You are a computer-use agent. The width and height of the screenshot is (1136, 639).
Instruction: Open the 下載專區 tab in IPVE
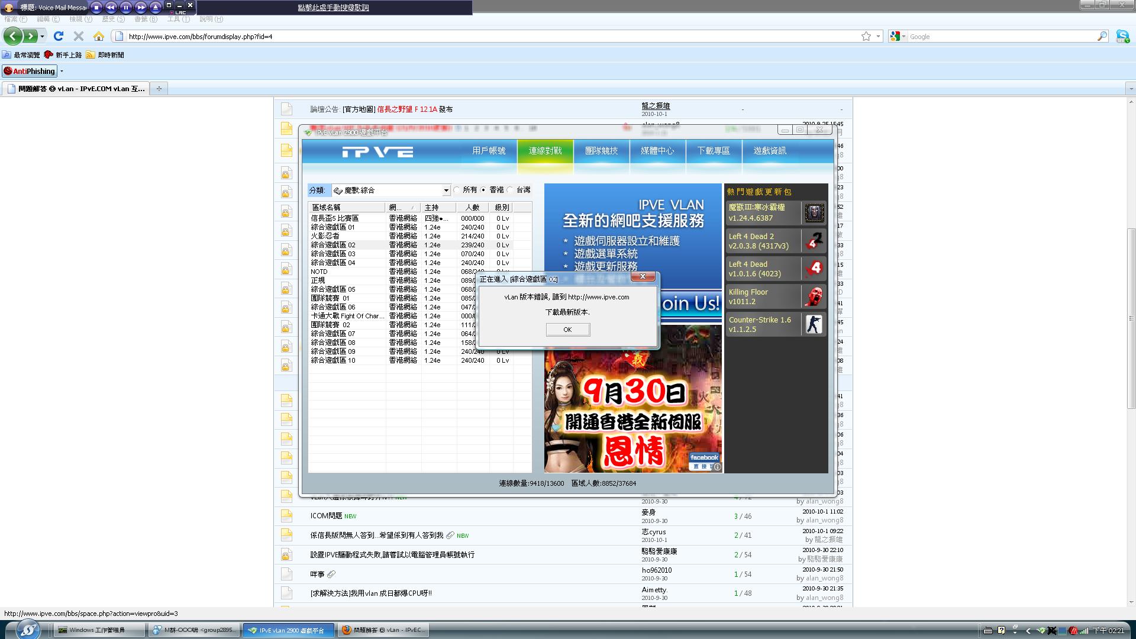click(x=714, y=151)
